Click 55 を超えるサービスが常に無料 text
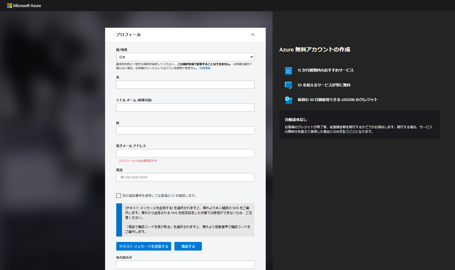 pyautogui.click(x=324, y=85)
